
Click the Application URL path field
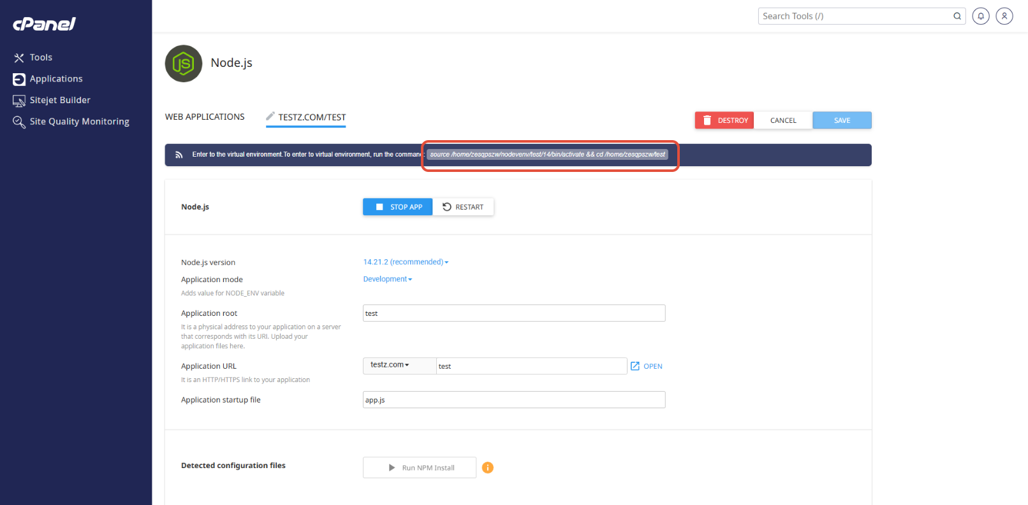click(x=532, y=366)
